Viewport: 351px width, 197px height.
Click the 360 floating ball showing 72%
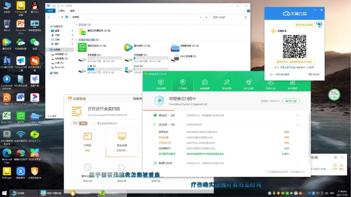pos(334,94)
